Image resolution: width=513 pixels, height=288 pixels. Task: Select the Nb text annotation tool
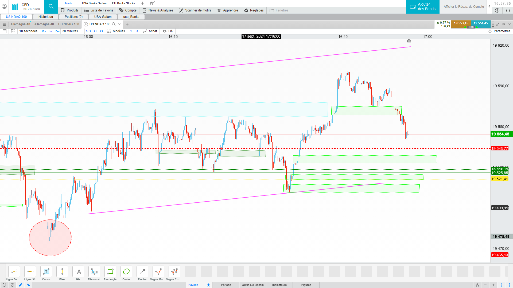(78, 272)
